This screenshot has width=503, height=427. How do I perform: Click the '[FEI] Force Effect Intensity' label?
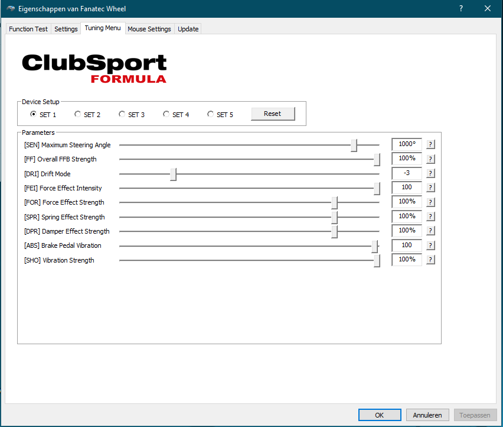(x=63, y=188)
